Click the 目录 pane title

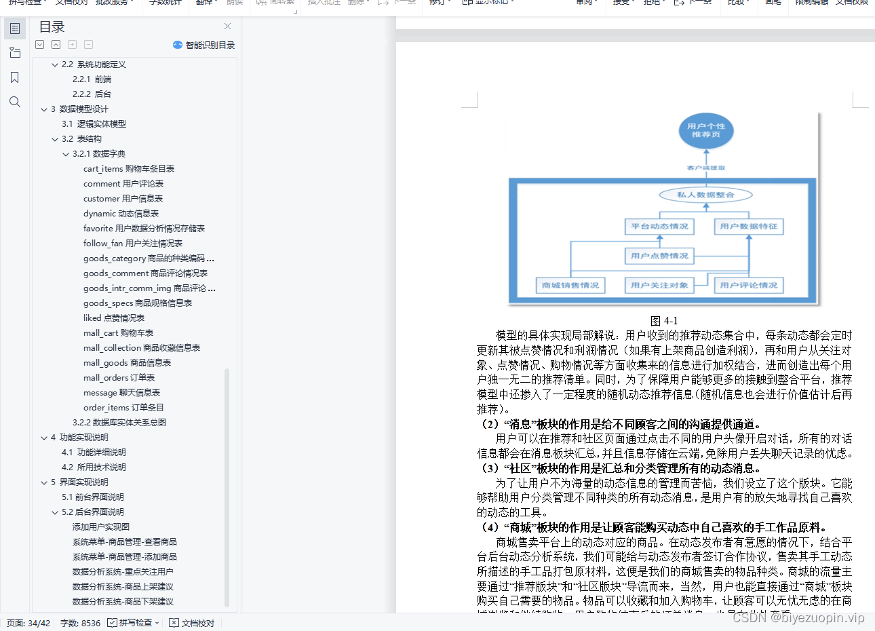pyautogui.click(x=52, y=27)
